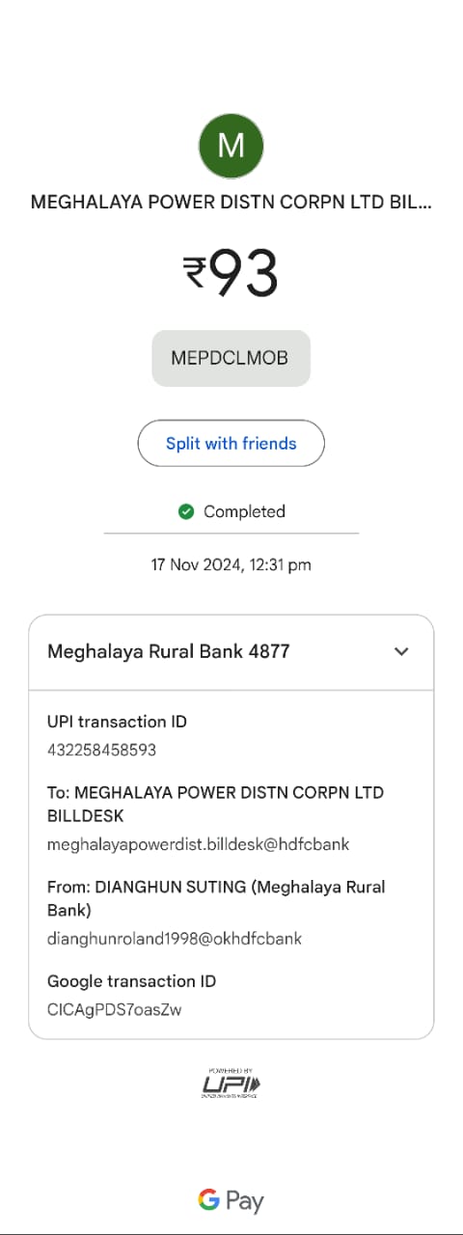
Task: Tap the 17 Nov 2024 timestamp
Action: (231, 564)
